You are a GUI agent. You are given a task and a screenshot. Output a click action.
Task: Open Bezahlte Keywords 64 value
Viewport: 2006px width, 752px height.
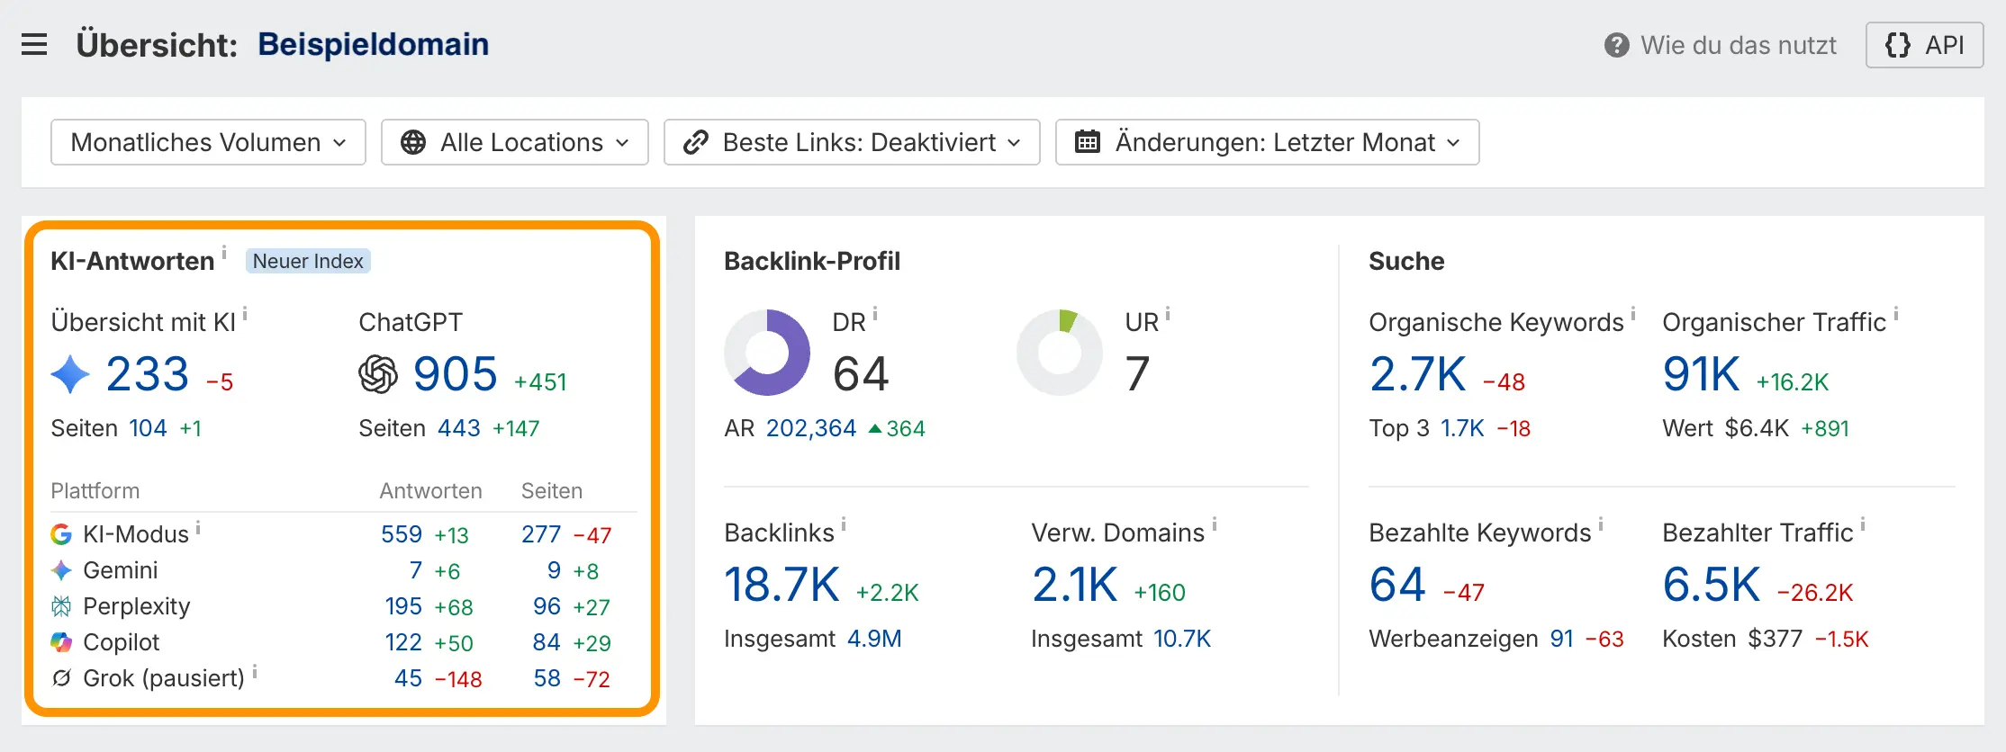tap(1398, 585)
